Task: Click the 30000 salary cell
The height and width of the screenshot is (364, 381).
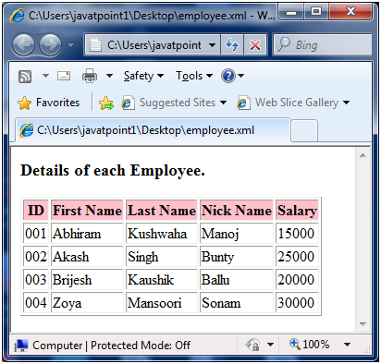Action: point(297,303)
